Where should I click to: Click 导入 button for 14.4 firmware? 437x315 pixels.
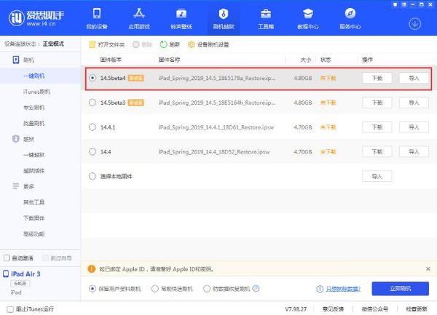(x=414, y=151)
